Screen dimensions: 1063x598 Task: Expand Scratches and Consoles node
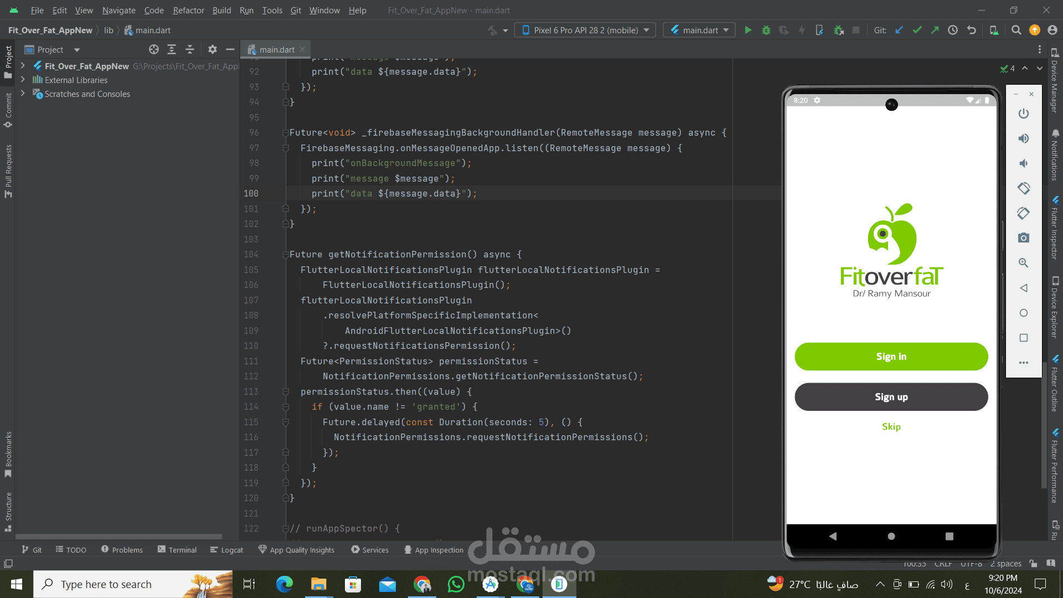point(23,94)
